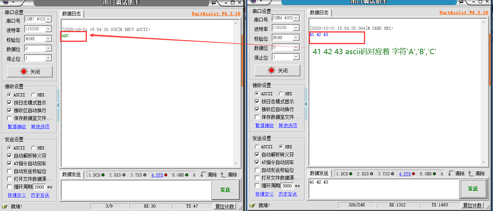Toggle 接收区自动换行 checkbox in left window
The image size is (493, 211).
pyautogui.click(x=10, y=110)
